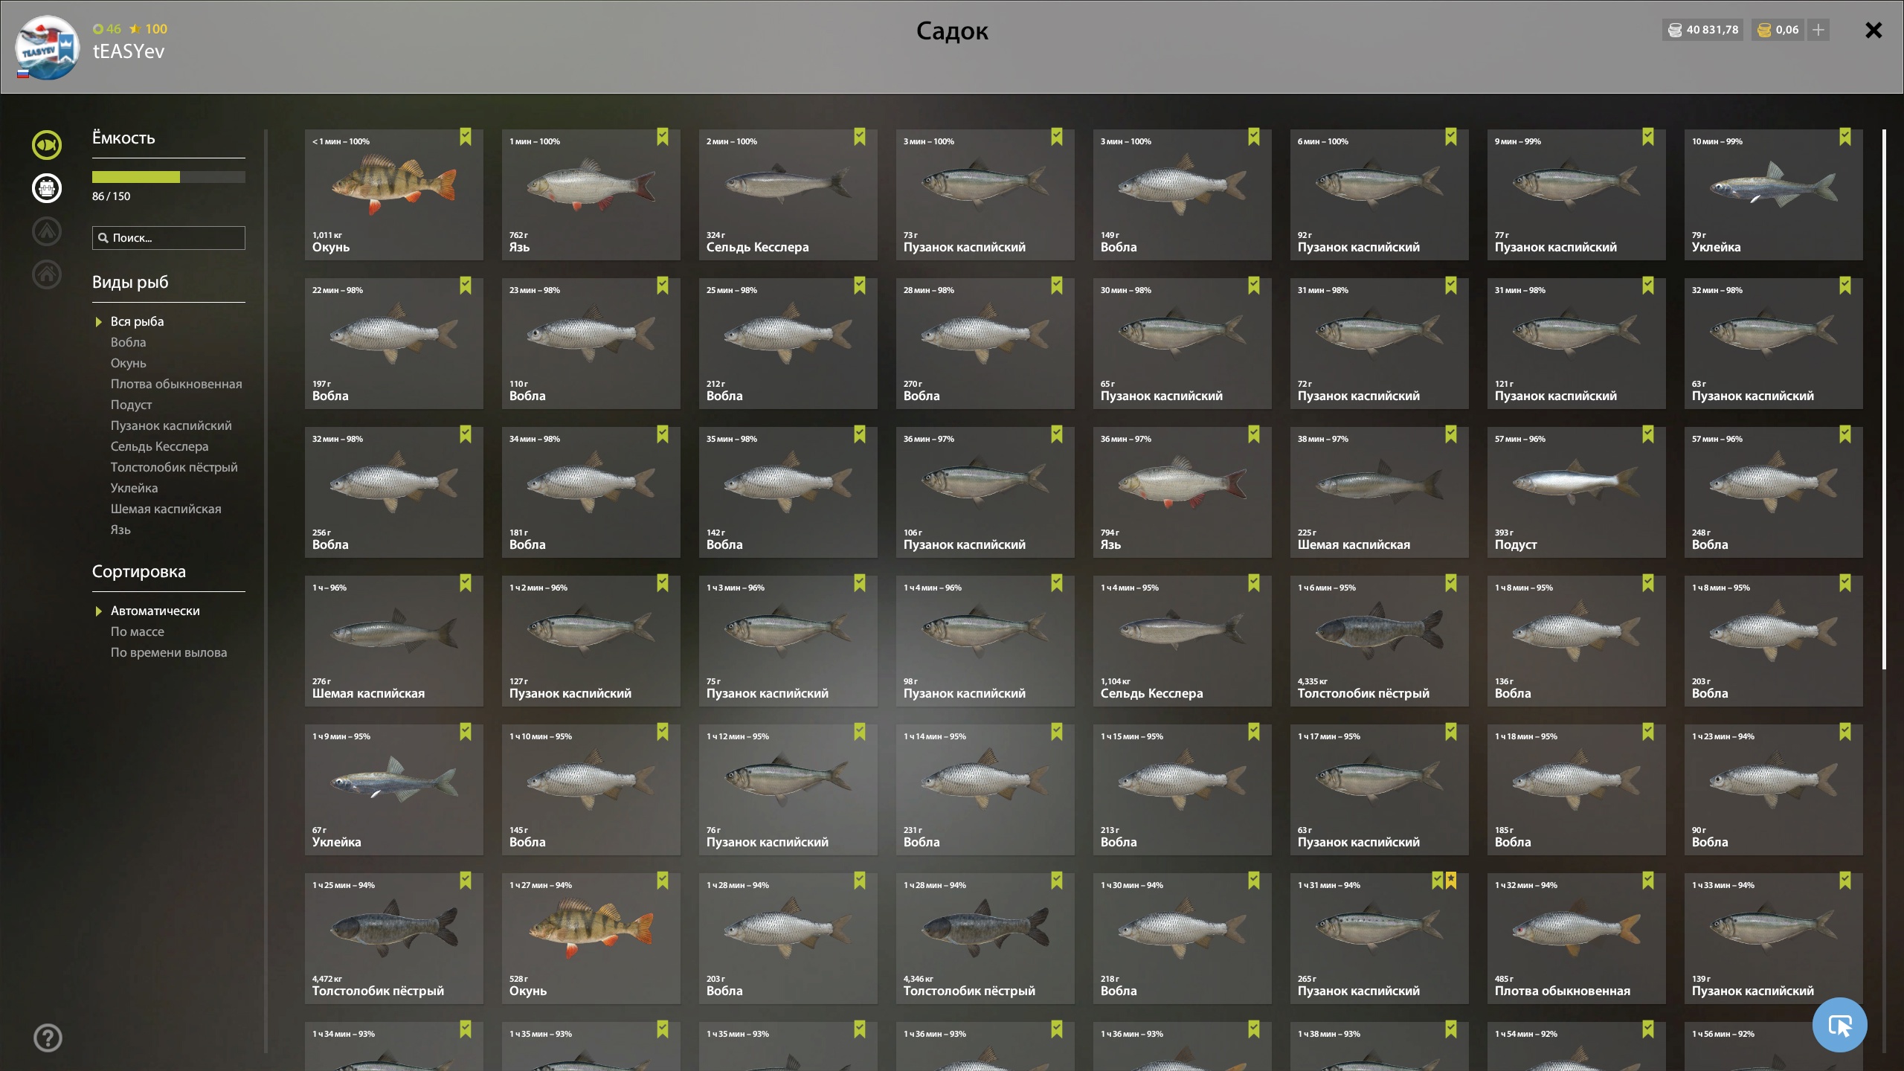The image size is (1904, 1071).
Task: Add gold coins with the plus icon
Action: (1818, 30)
